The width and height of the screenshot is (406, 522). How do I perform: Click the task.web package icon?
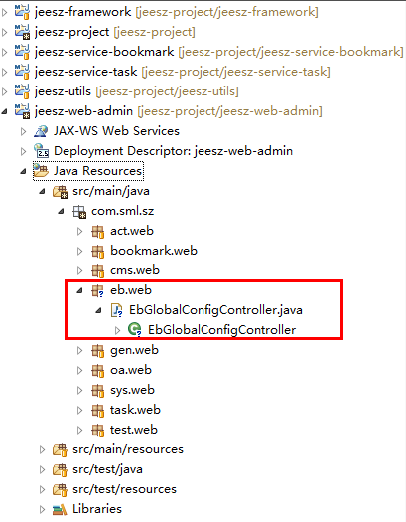[x=98, y=410]
